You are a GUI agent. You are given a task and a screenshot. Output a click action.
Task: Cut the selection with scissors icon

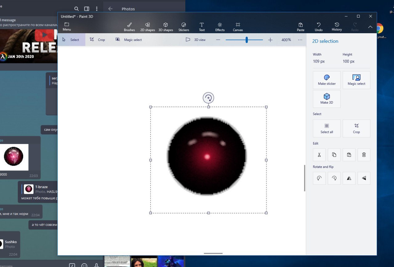coord(319,155)
